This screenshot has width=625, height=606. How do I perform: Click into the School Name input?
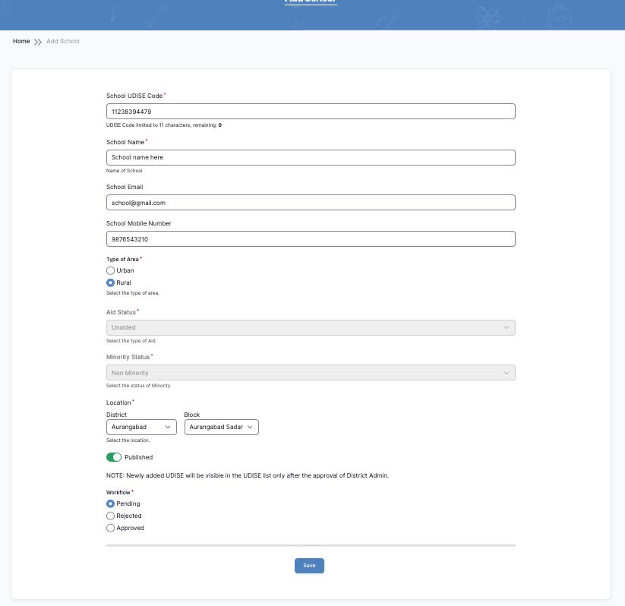pyautogui.click(x=311, y=157)
